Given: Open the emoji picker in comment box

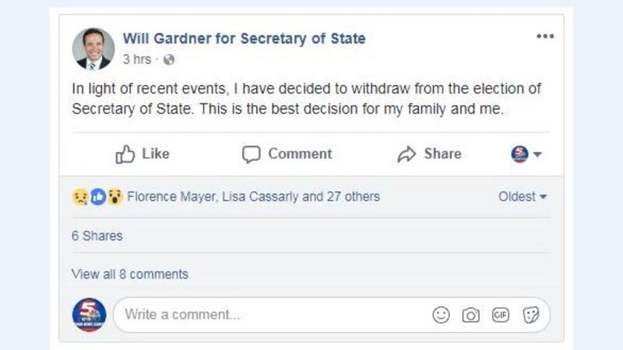Looking at the screenshot, I should click(442, 315).
